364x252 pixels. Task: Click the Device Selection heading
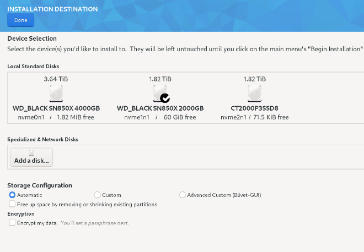coord(32,39)
